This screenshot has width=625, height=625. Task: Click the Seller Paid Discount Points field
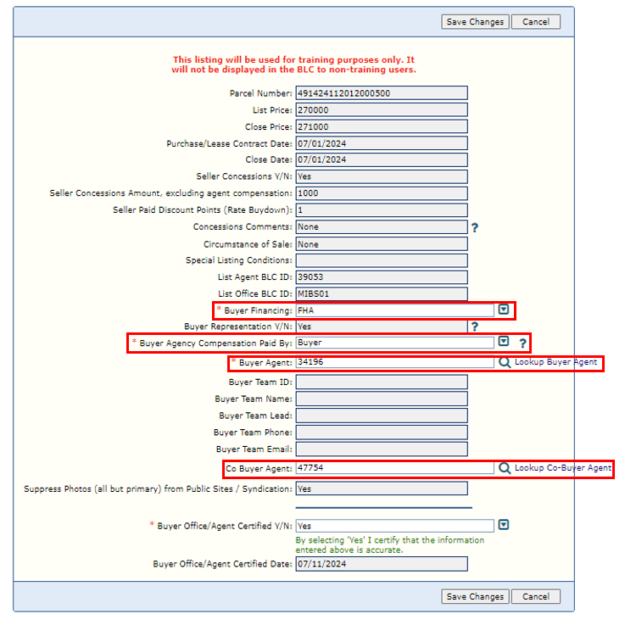pos(382,210)
